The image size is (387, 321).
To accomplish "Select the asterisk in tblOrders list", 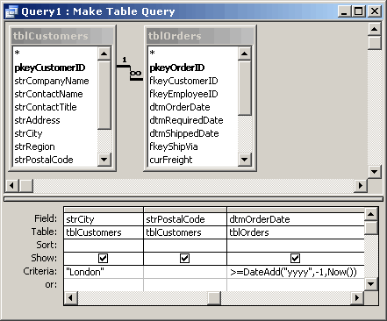I will pos(152,53).
